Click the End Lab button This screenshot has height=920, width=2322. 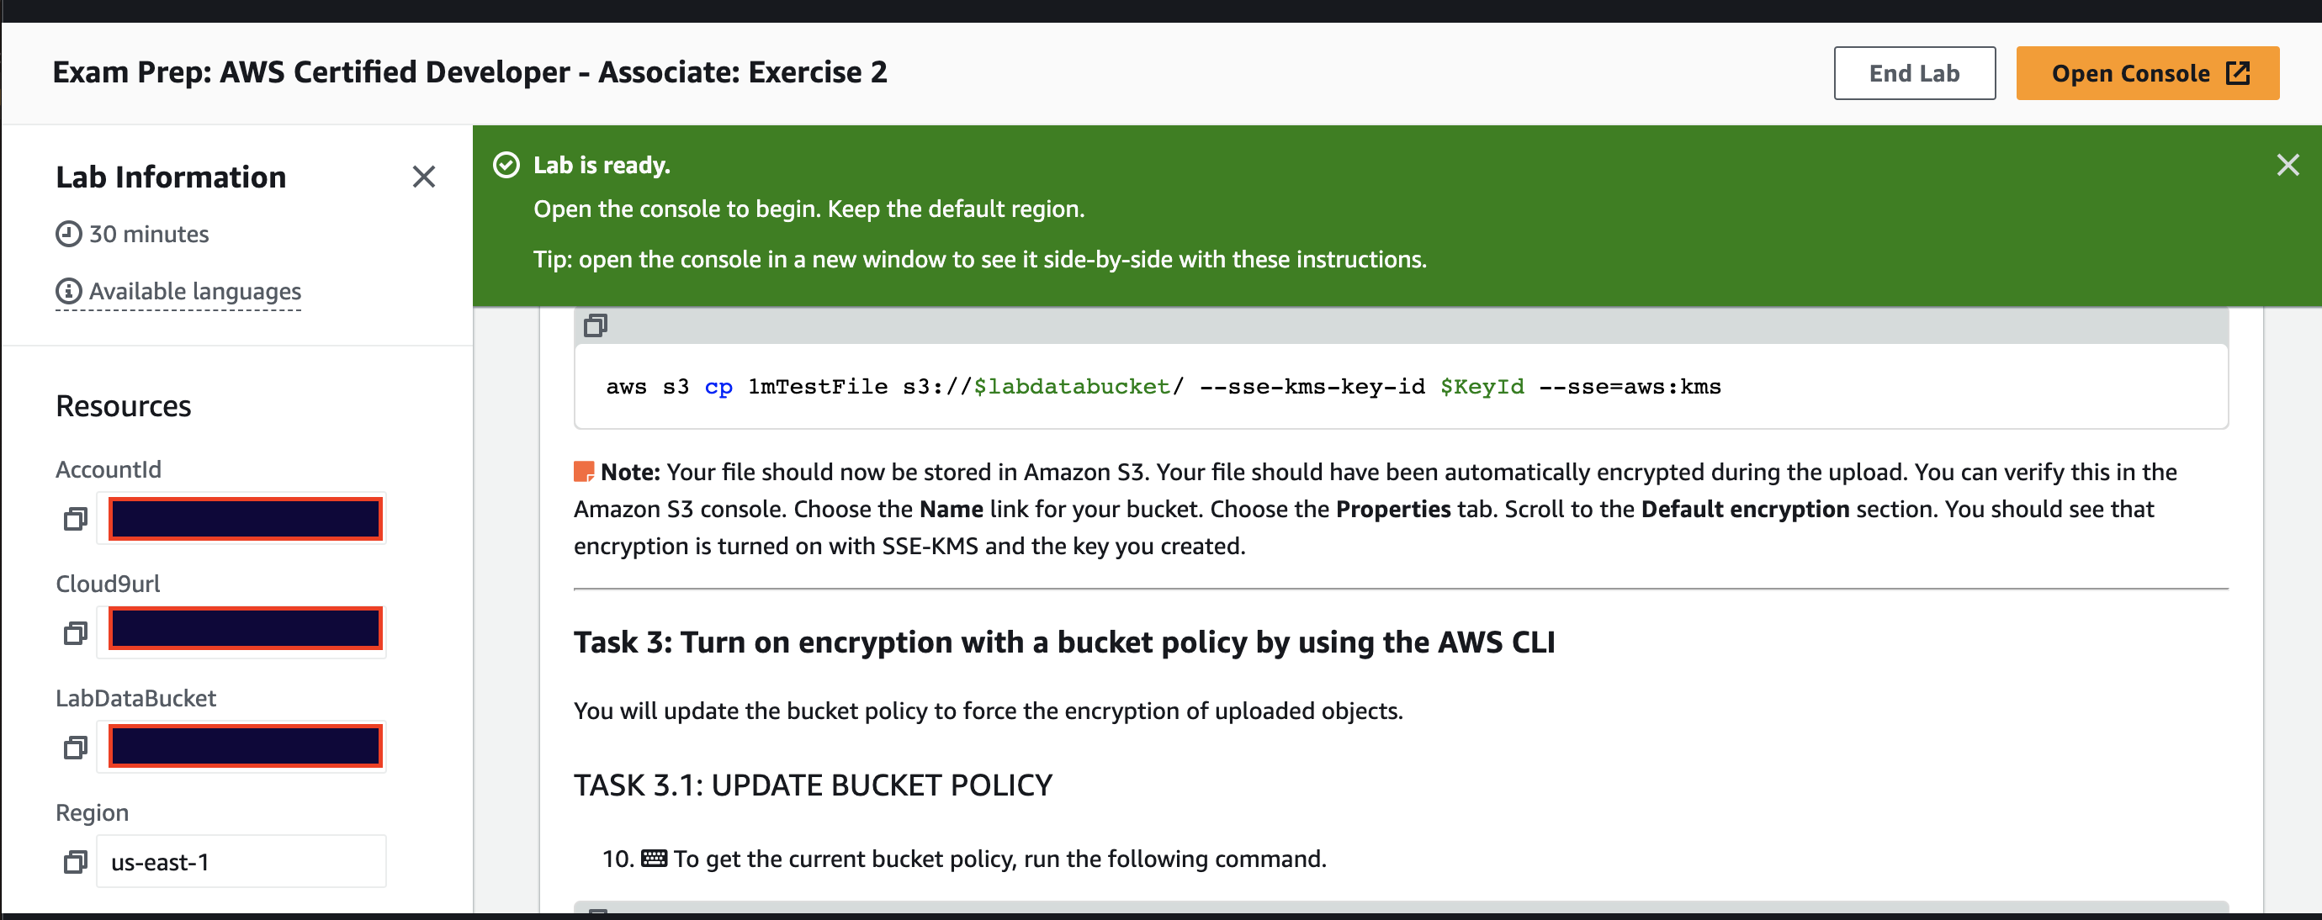pyautogui.click(x=1914, y=73)
